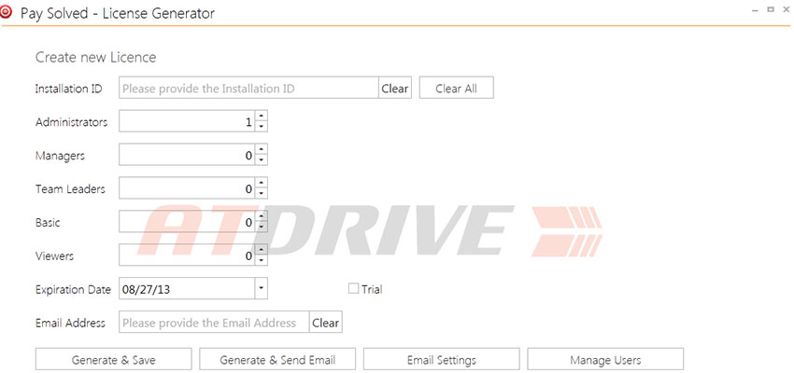The height and width of the screenshot is (373, 794).
Task: Decrease the Managers count
Action: coord(262,160)
